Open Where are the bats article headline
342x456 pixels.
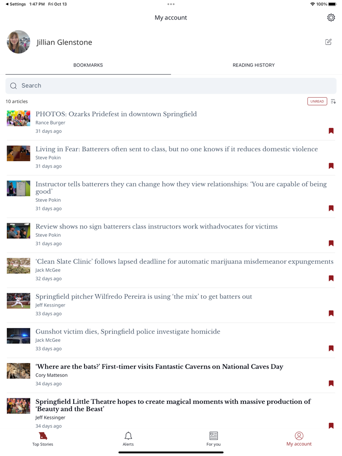pyautogui.click(x=159, y=367)
